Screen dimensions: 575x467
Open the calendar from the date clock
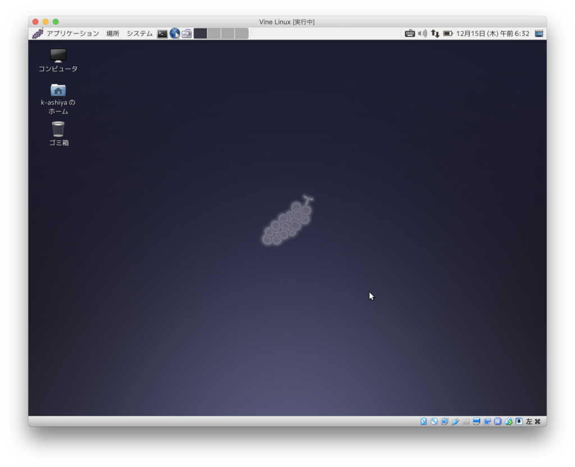click(492, 33)
